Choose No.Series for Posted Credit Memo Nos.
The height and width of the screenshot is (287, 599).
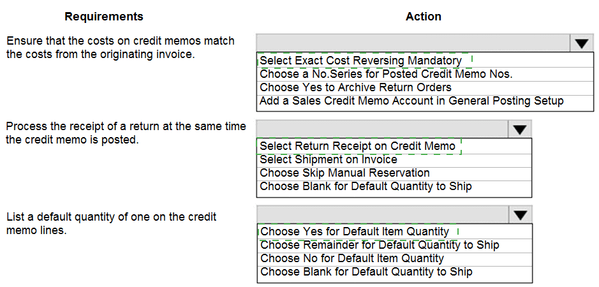pos(386,74)
